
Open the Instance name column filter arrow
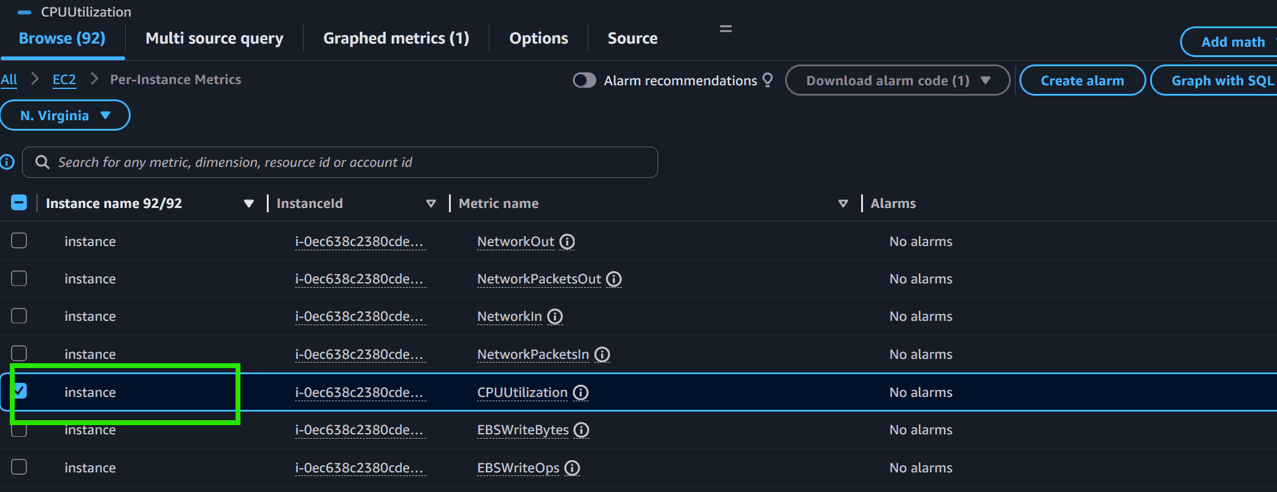click(248, 204)
